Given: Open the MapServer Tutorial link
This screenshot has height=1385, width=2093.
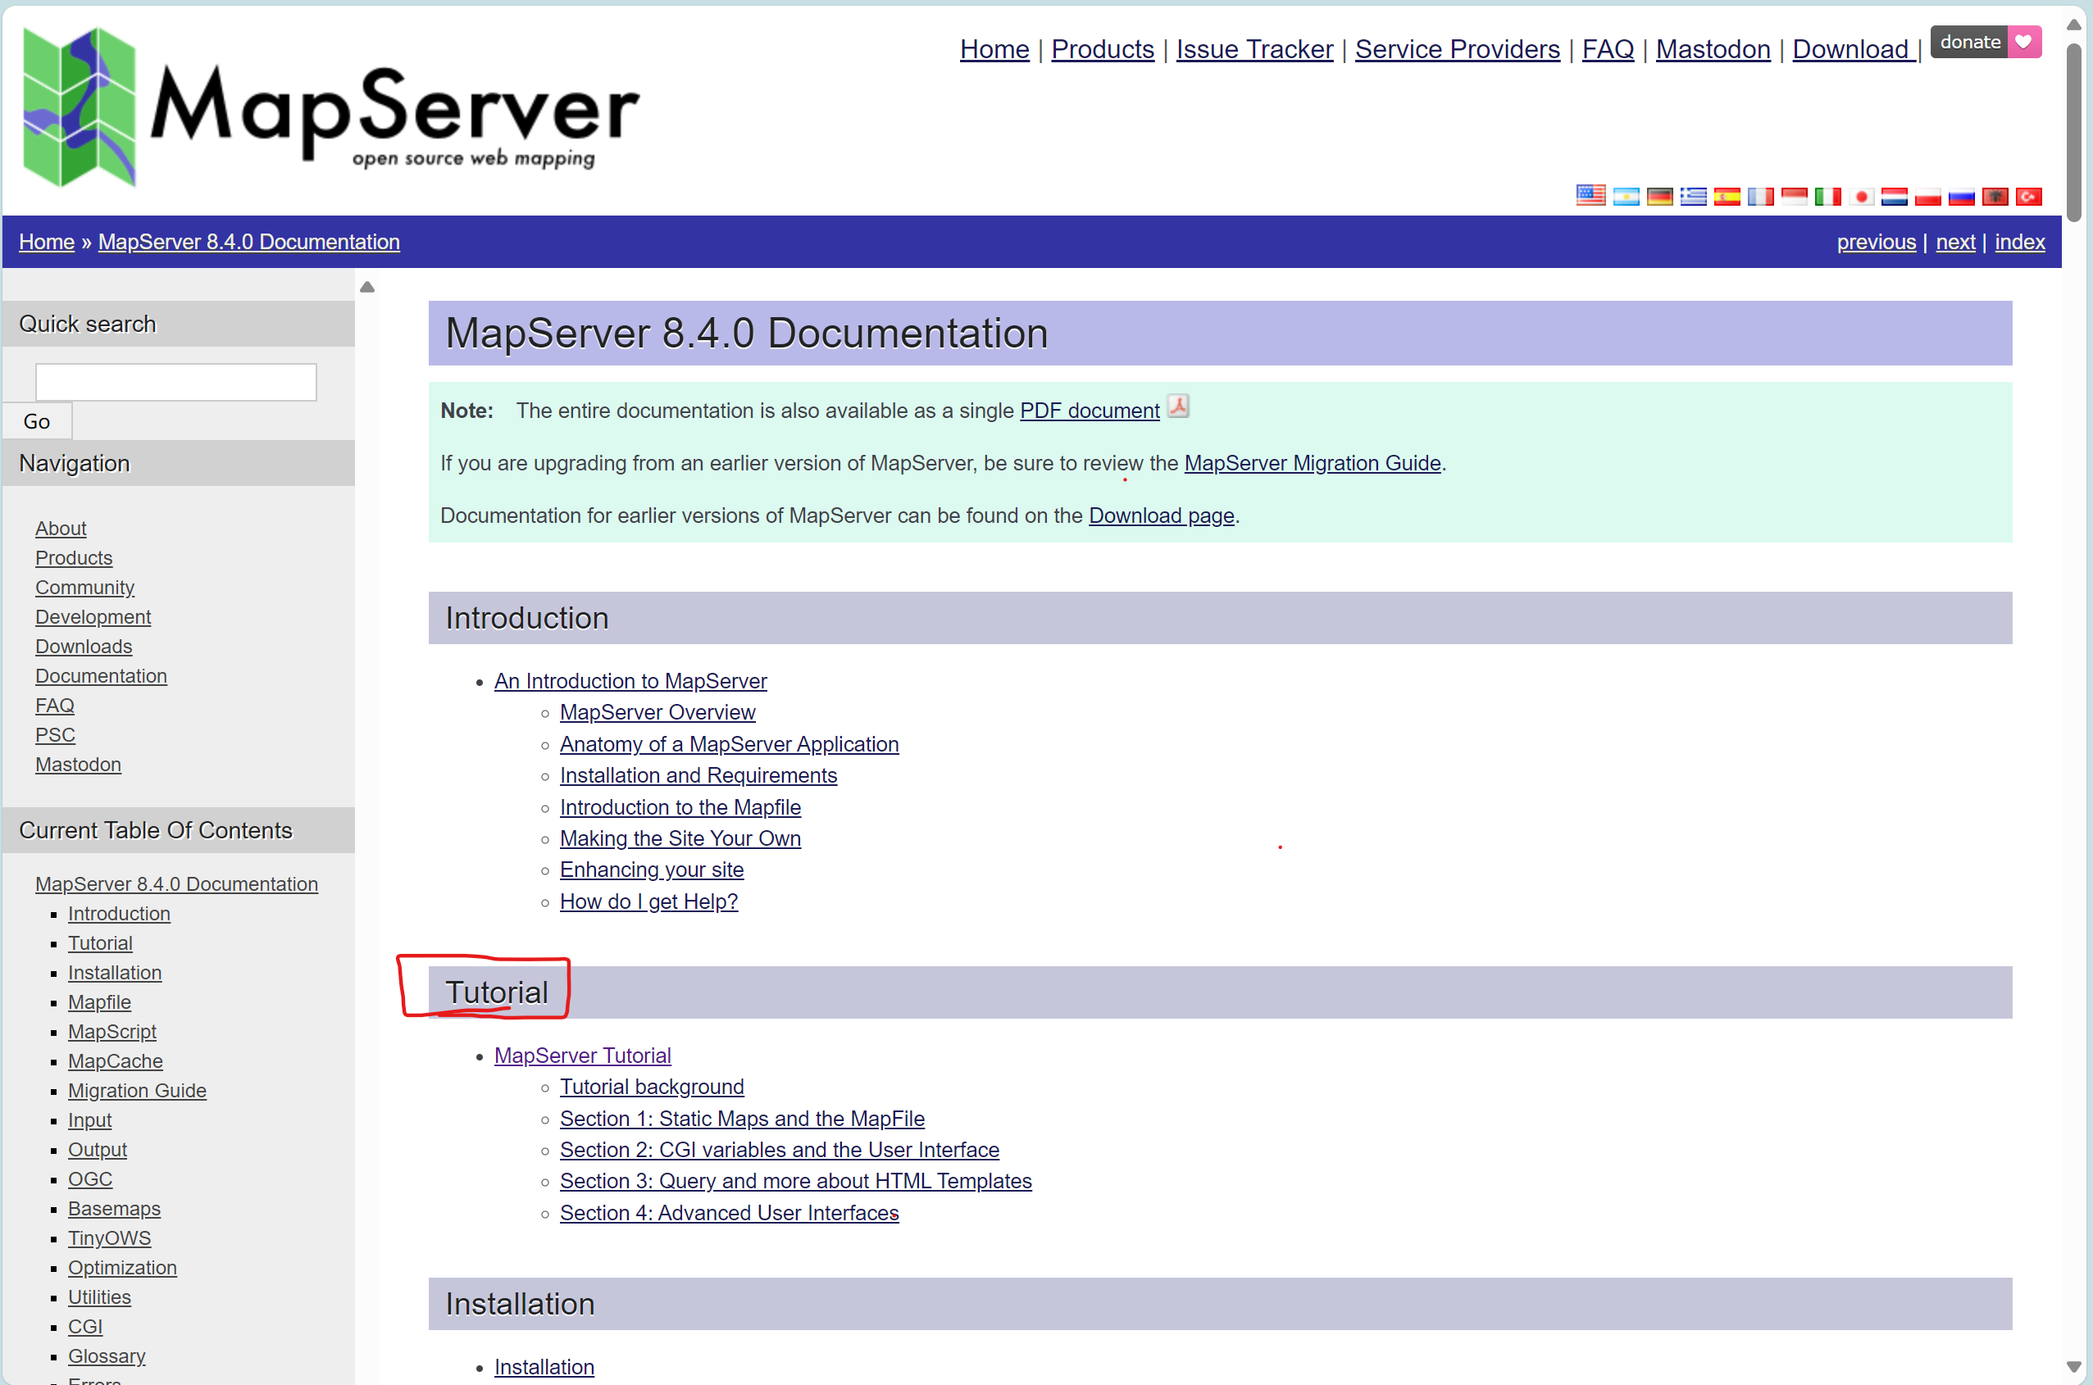Looking at the screenshot, I should click(x=582, y=1056).
